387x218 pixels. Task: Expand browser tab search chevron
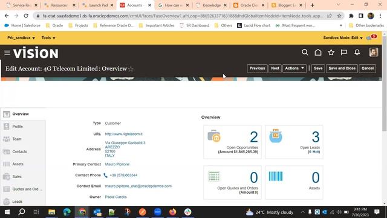pyautogui.click(x=338, y=5)
